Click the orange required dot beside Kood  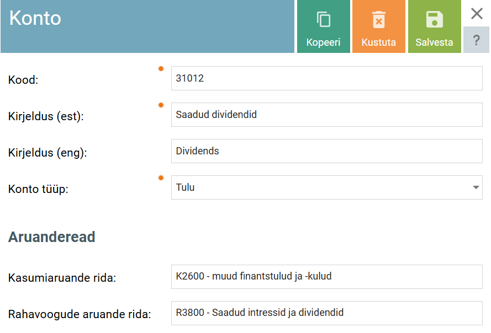[x=161, y=69]
